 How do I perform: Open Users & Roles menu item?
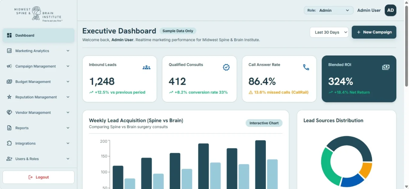tap(38, 159)
